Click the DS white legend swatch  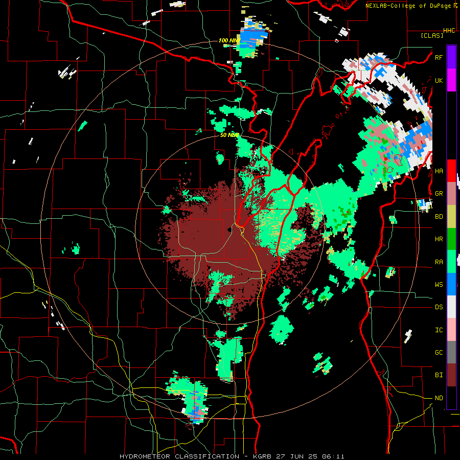pyautogui.click(x=451, y=307)
